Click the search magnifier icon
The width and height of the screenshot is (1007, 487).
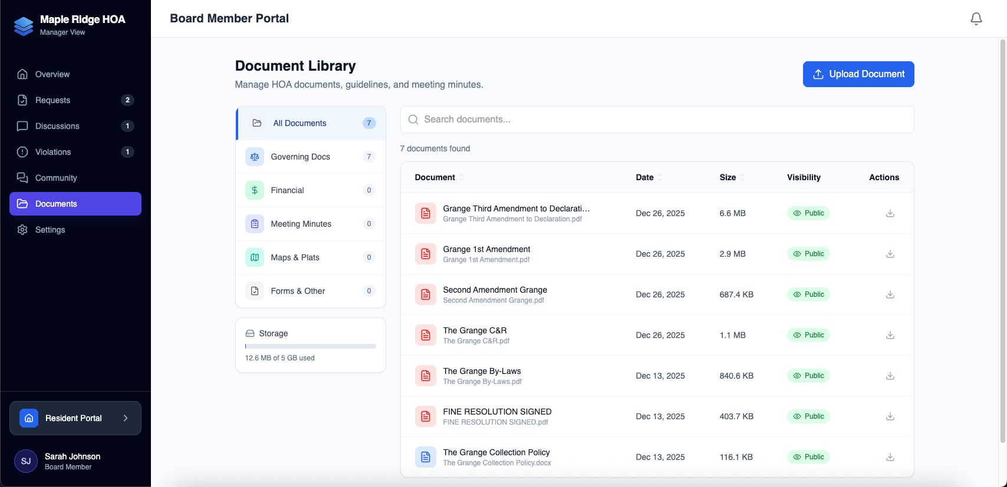click(x=413, y=120)
